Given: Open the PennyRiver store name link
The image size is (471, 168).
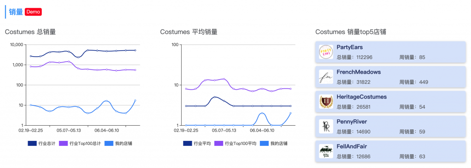Looking at the screenshot, I should (352, 122).
